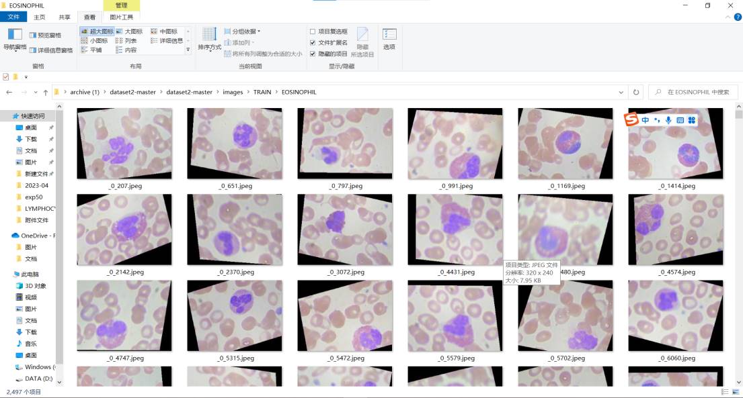The width and height of the screenshot is (743, 398).
Task: Navigate to archive (1) in breadcrumb
Action: point(85,92)
